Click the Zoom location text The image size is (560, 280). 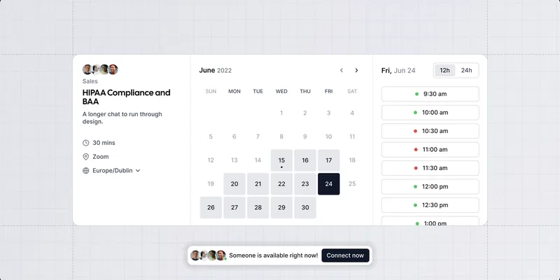[101, 157]
